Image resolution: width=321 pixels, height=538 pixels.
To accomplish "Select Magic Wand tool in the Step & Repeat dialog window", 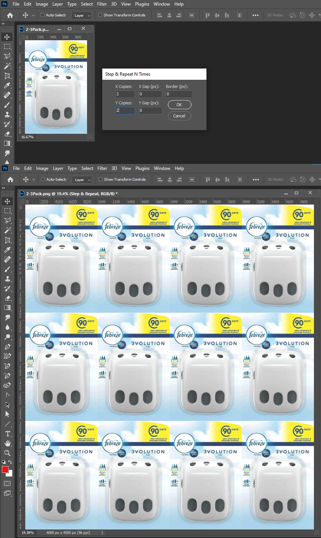I will click(7, 66).
